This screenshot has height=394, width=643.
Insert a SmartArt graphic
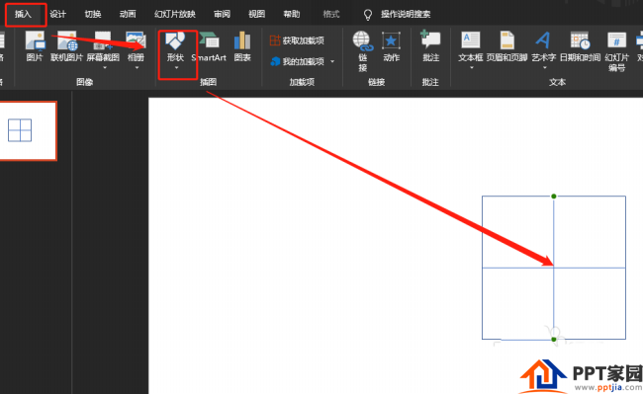(x=209, y=46)
